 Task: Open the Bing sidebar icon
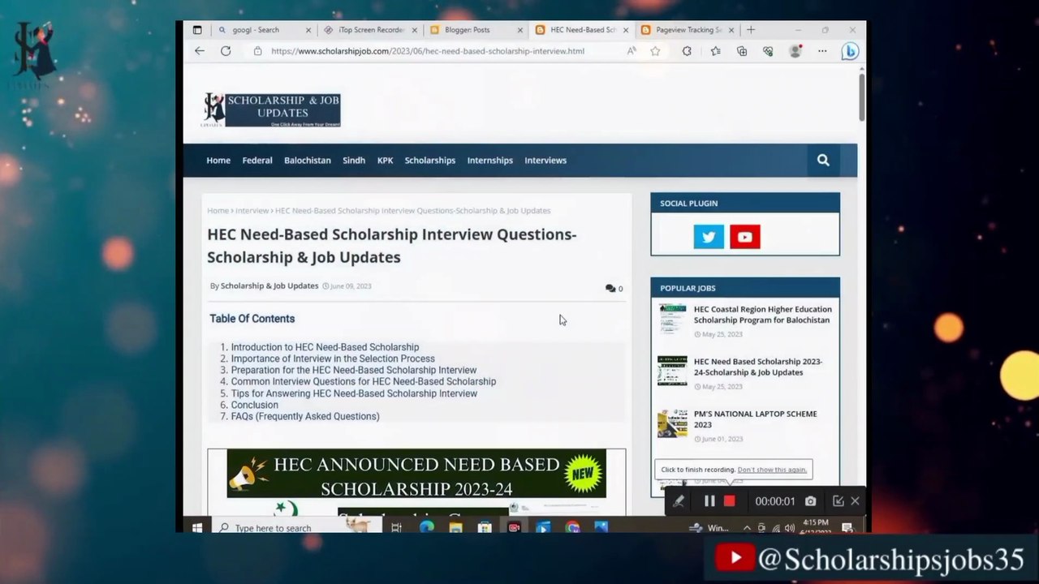[850, 51]
